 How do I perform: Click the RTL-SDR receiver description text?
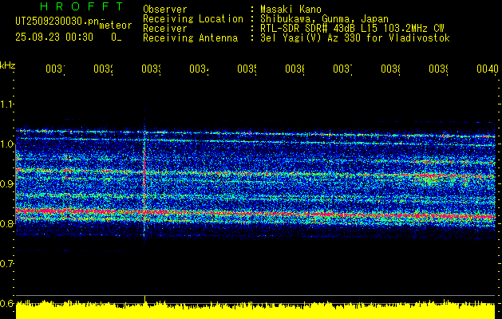pos(352,29)
